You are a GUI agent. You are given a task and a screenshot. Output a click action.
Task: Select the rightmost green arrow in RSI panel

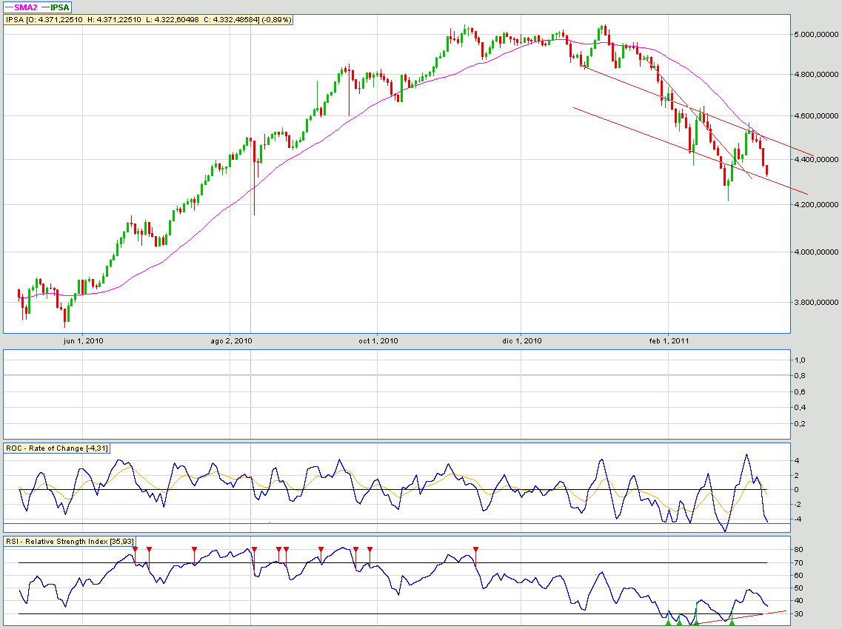pos(732,622)
